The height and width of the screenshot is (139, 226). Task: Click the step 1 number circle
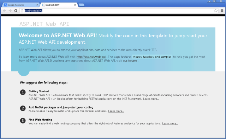click(23, 92)
